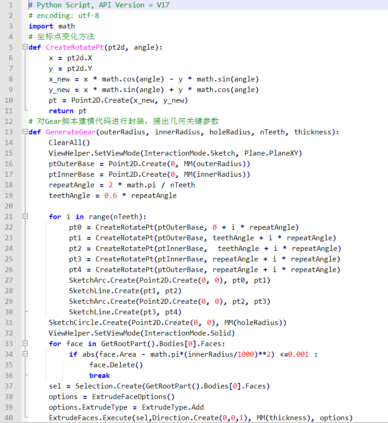Viewport: 388px width, 423px height.
Task: Click the 'return' keyword on line 11
Action: pyautogui.click(x=61, y=111)
